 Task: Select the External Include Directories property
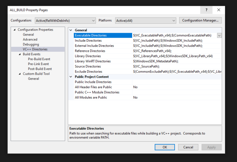pyautogui.click(x=103, y=46)
